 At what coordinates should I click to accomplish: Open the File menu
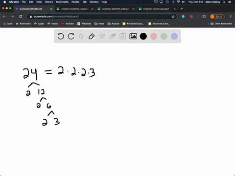point(24,2)
